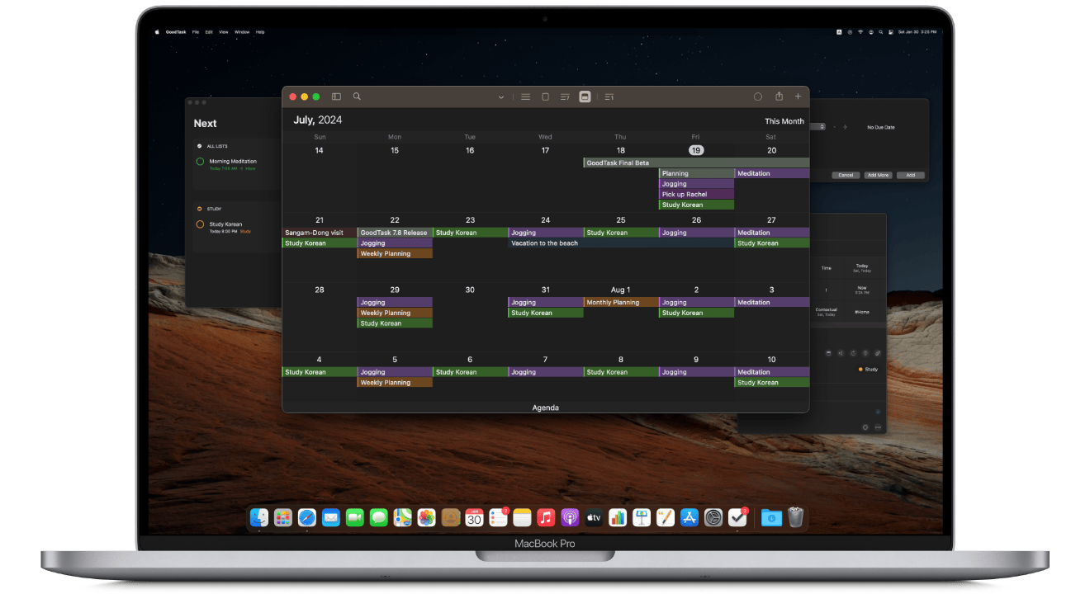Open the Pick up Rachel event
This screenshot has width=1090, height=594.
(x=696, y=195)
